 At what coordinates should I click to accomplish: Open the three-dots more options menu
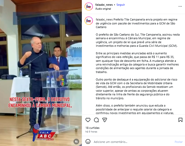pos(180,6)
